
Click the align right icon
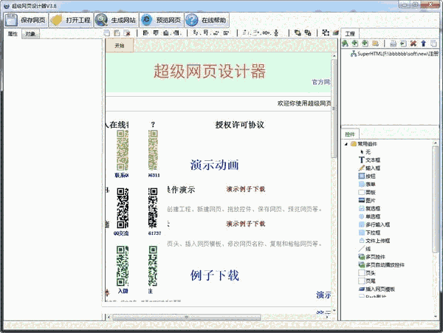[x=176, y=33]
